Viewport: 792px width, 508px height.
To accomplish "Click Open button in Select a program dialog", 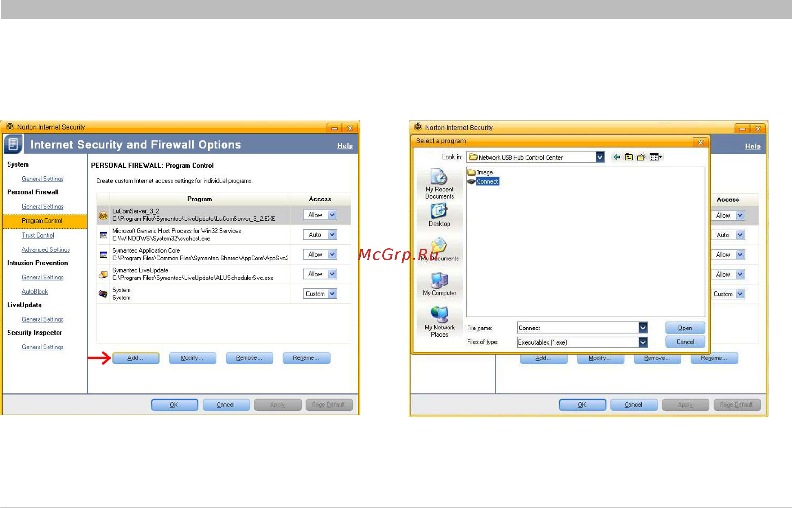I will (x=685, y=328).
